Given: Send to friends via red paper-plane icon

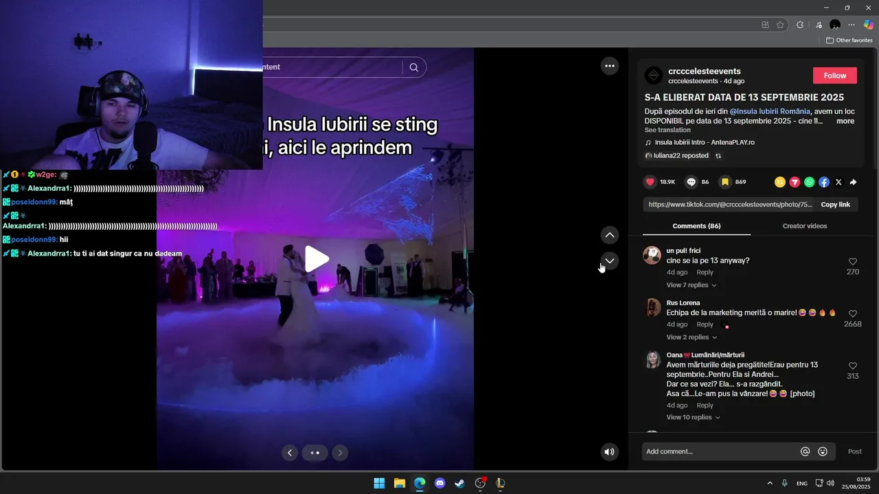Looking at the screenshot, I should (795, 183).
